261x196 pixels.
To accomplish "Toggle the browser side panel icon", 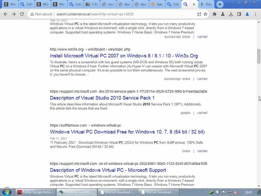I will (x=239, y=14).
